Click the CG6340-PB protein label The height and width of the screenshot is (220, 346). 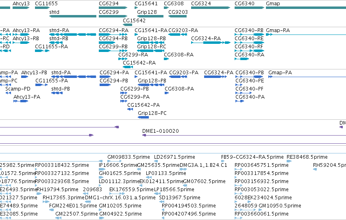[x=250, y=72]
